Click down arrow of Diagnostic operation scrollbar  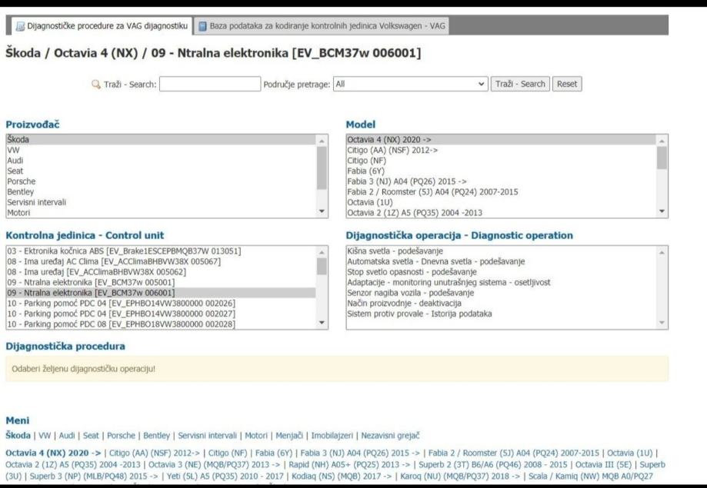[x=662, y=323]
